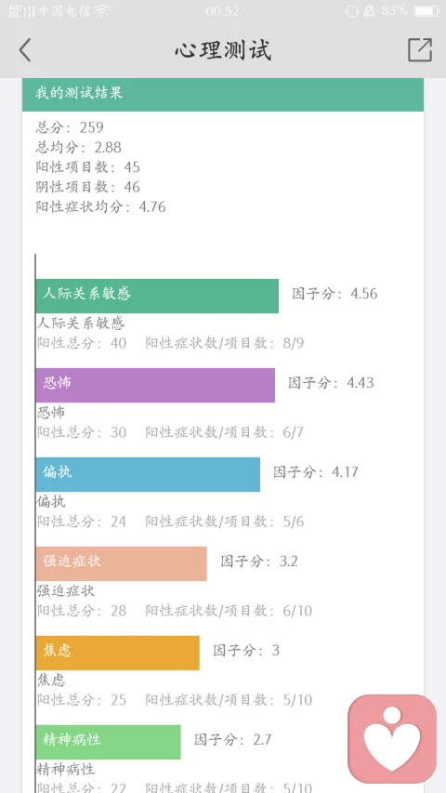The height and width of the screenshot is (793, 446).
Task: Tap the Wi-Fi status icon
Action: point(101,11)
